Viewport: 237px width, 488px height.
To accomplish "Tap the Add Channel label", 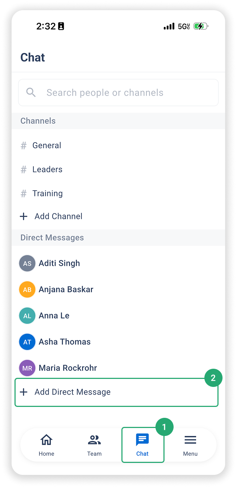I will click(x=58, y=216).
